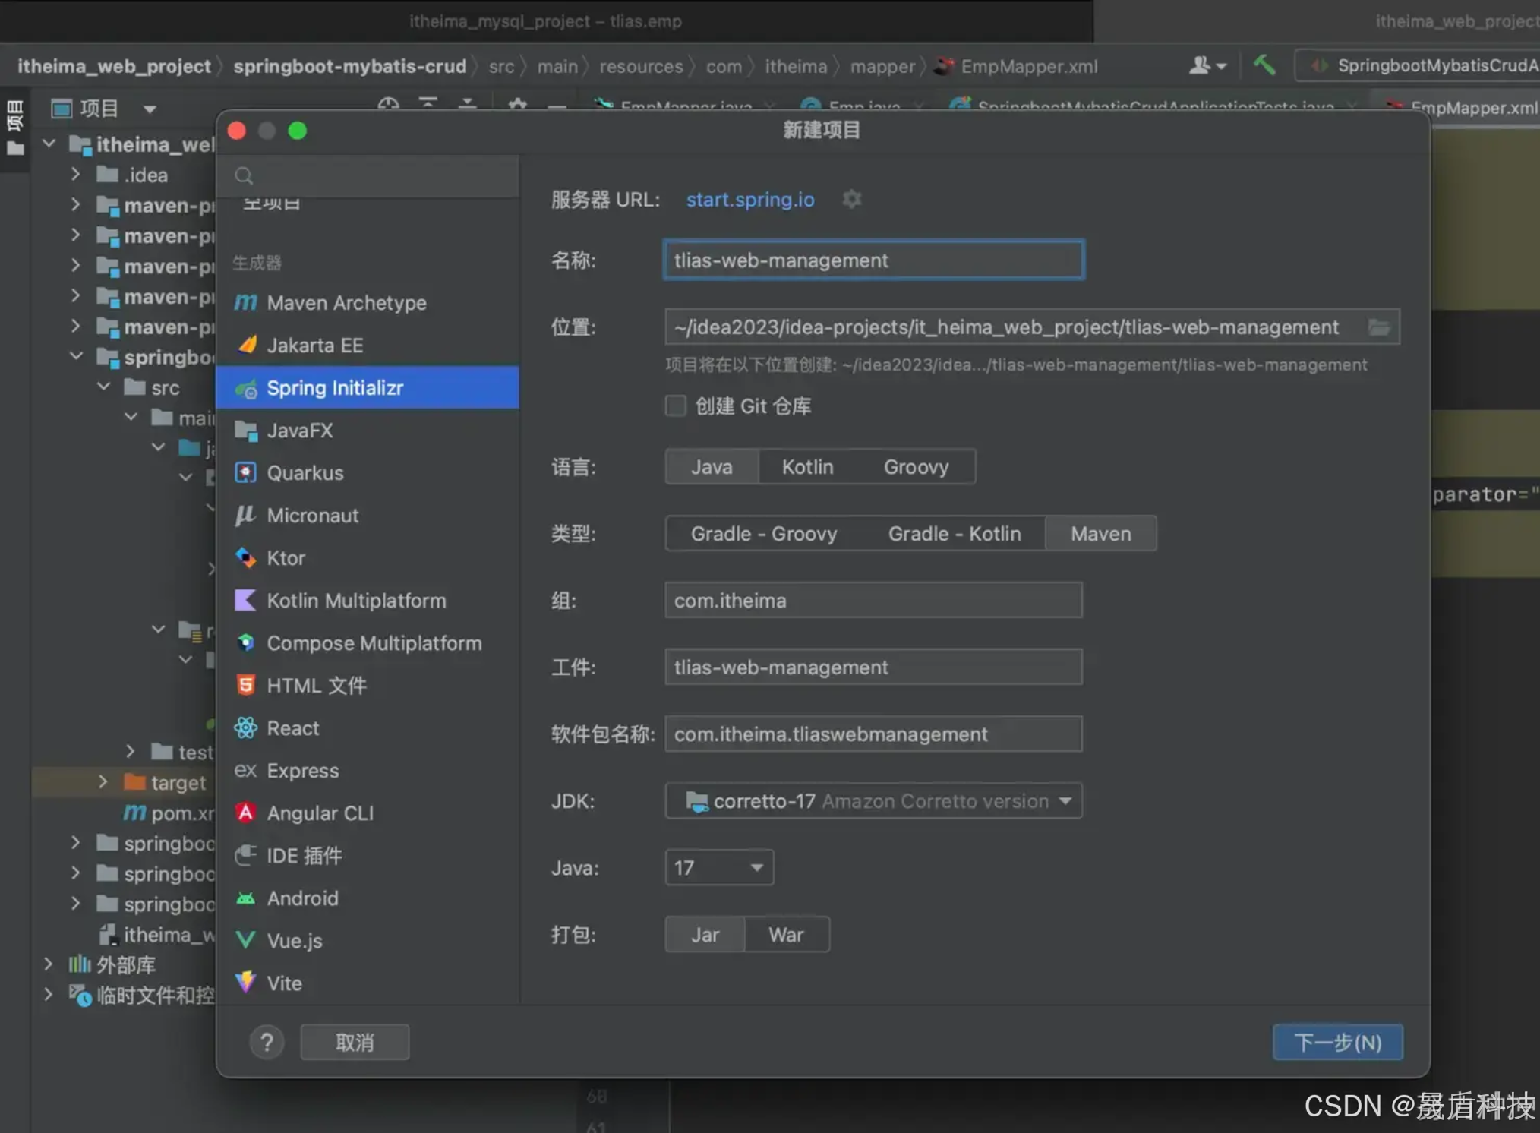
Task: Choose Vue.js generator
Action: click(368, 940)
